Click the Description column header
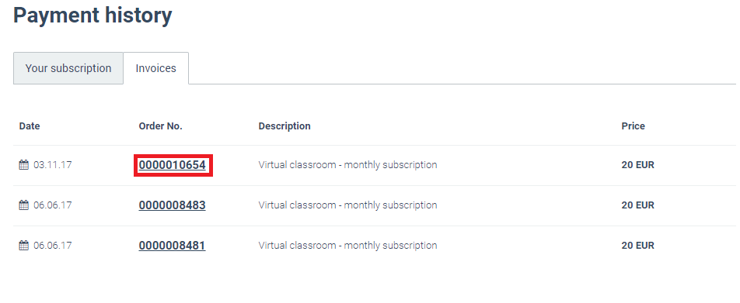 coord(284,126)
